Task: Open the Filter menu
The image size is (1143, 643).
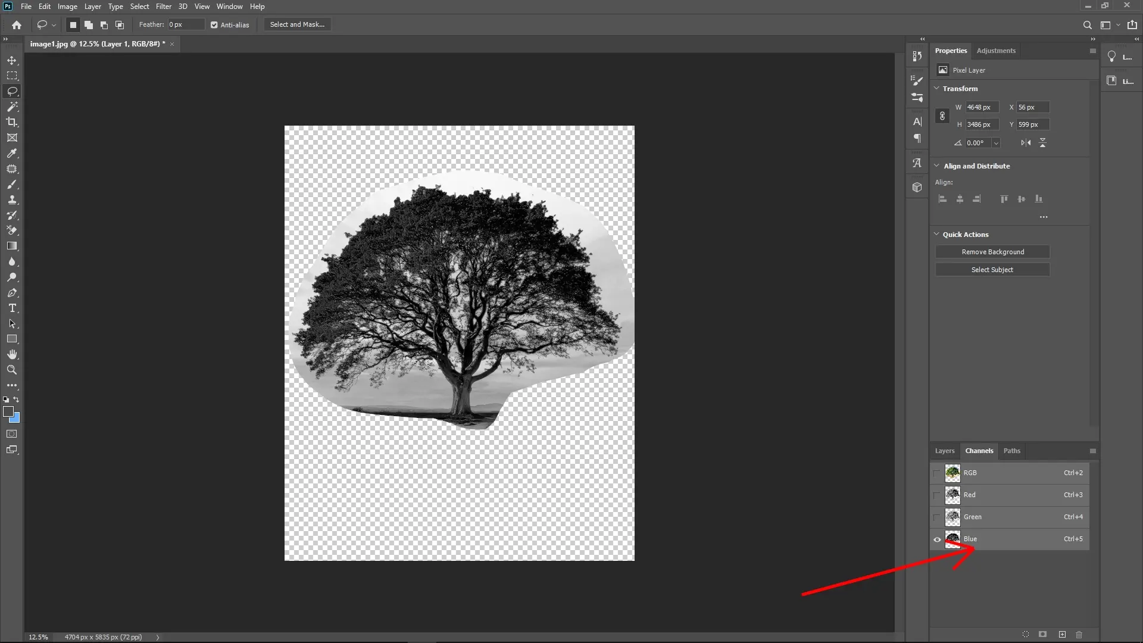Action: coord(163,6)
